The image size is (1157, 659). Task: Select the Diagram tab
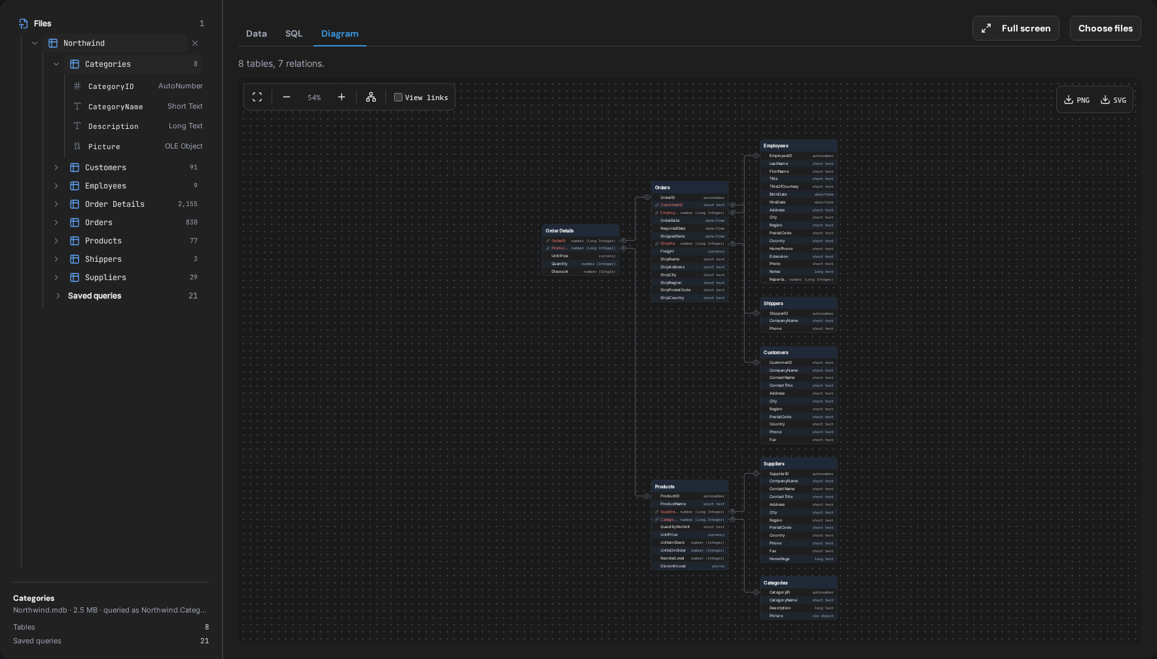click(x=340, y=33)
